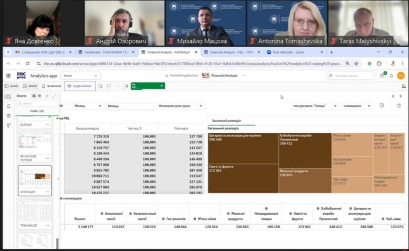Go to previous sheet arrow
This screenshot has height=251, width=409.
[393, 96]
